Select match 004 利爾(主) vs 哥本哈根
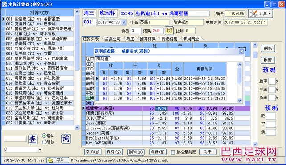Viewport: 286px width, 165px height. (x=39, y=34)
